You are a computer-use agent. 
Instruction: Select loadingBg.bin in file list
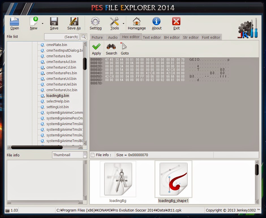(58, 95)
